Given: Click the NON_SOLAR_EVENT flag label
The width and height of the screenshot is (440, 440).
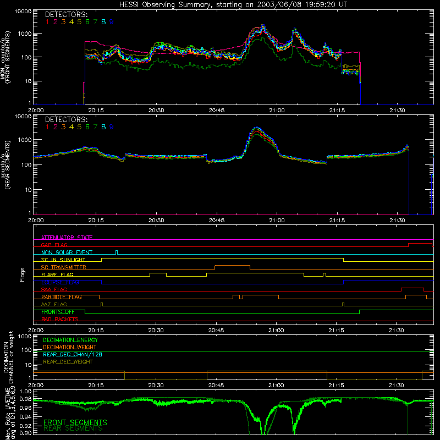Looking at the screenshot, I should (x=67, y=252).
